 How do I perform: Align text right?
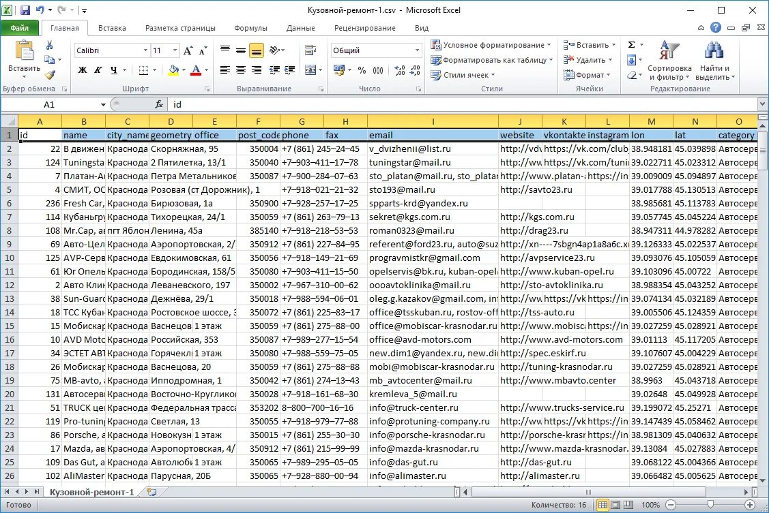[257, 70]
